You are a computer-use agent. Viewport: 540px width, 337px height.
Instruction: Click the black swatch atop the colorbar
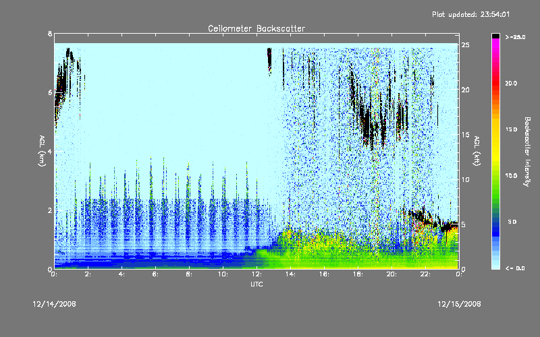(x=495, y=36)
